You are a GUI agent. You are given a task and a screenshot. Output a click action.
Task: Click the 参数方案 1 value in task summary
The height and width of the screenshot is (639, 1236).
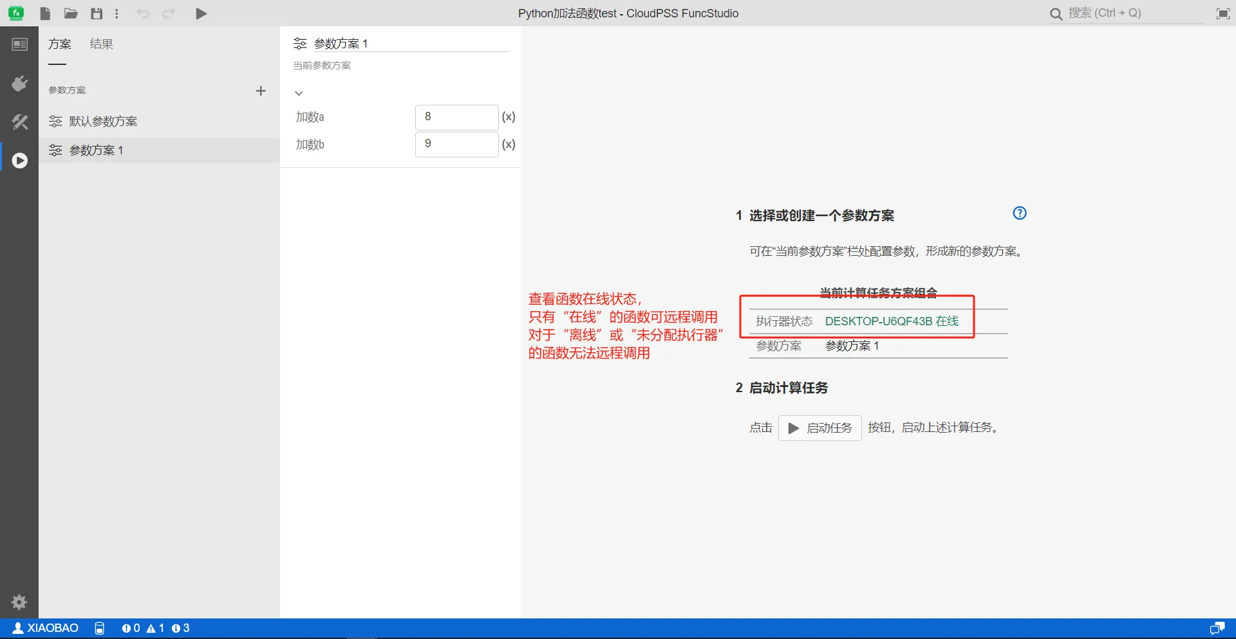pyautogui.click(x=852, y=346)
